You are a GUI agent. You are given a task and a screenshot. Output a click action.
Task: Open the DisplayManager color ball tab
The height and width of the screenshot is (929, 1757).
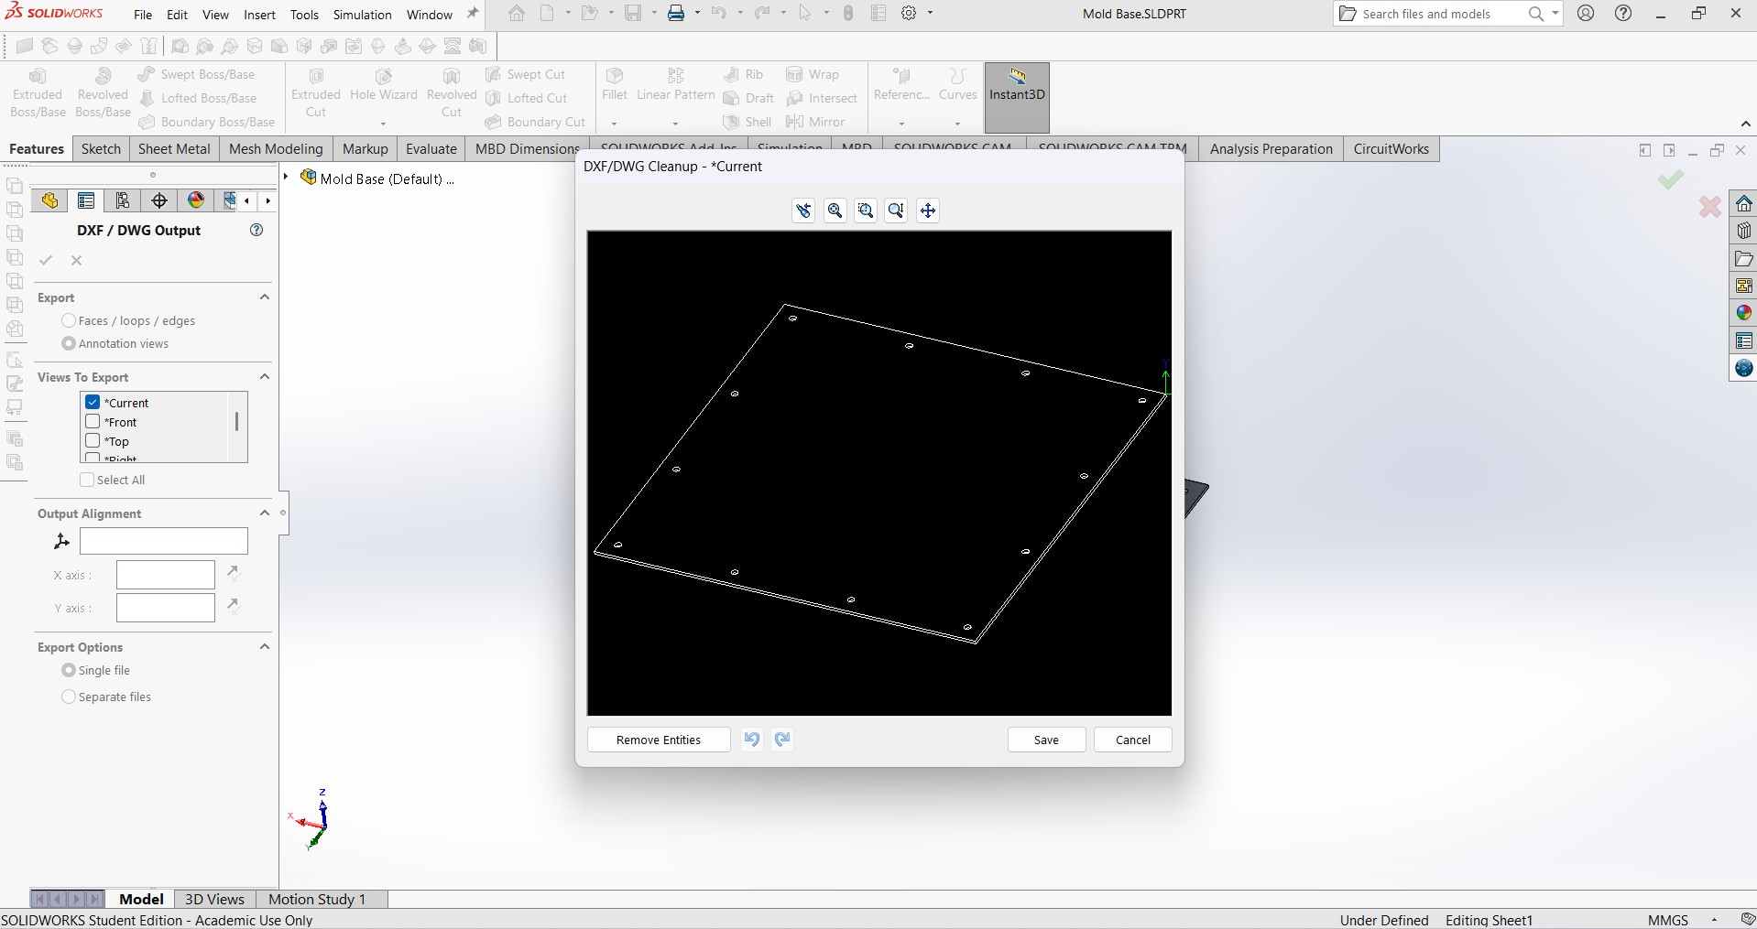pyautogui.click(x=196, y=200)
